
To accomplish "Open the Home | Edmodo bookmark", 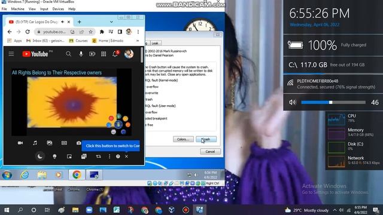I will pyautogui.click(x=108, y=41).
